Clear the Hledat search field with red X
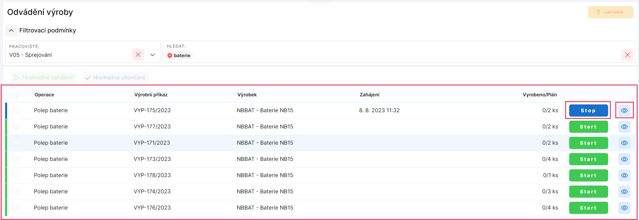 627,55
